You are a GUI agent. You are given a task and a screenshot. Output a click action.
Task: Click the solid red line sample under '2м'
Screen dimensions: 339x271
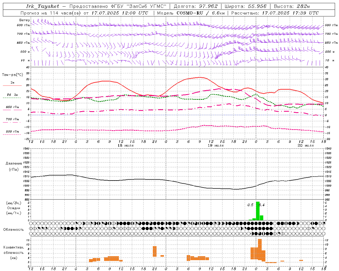tap(12, 85)
